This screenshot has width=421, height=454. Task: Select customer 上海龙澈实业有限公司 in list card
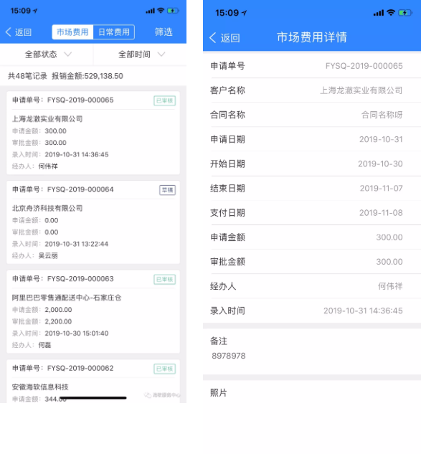47,119
